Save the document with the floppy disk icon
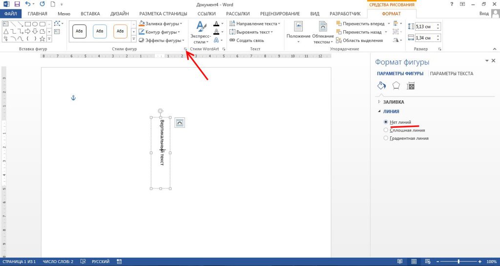The height and width of the screenshot is (266, 500). (x=17, y=4)
